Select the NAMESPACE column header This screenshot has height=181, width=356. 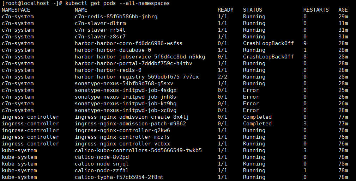16,10
